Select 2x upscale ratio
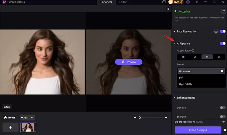This screenshot has height=135, width=227. (x=195, y=57)
